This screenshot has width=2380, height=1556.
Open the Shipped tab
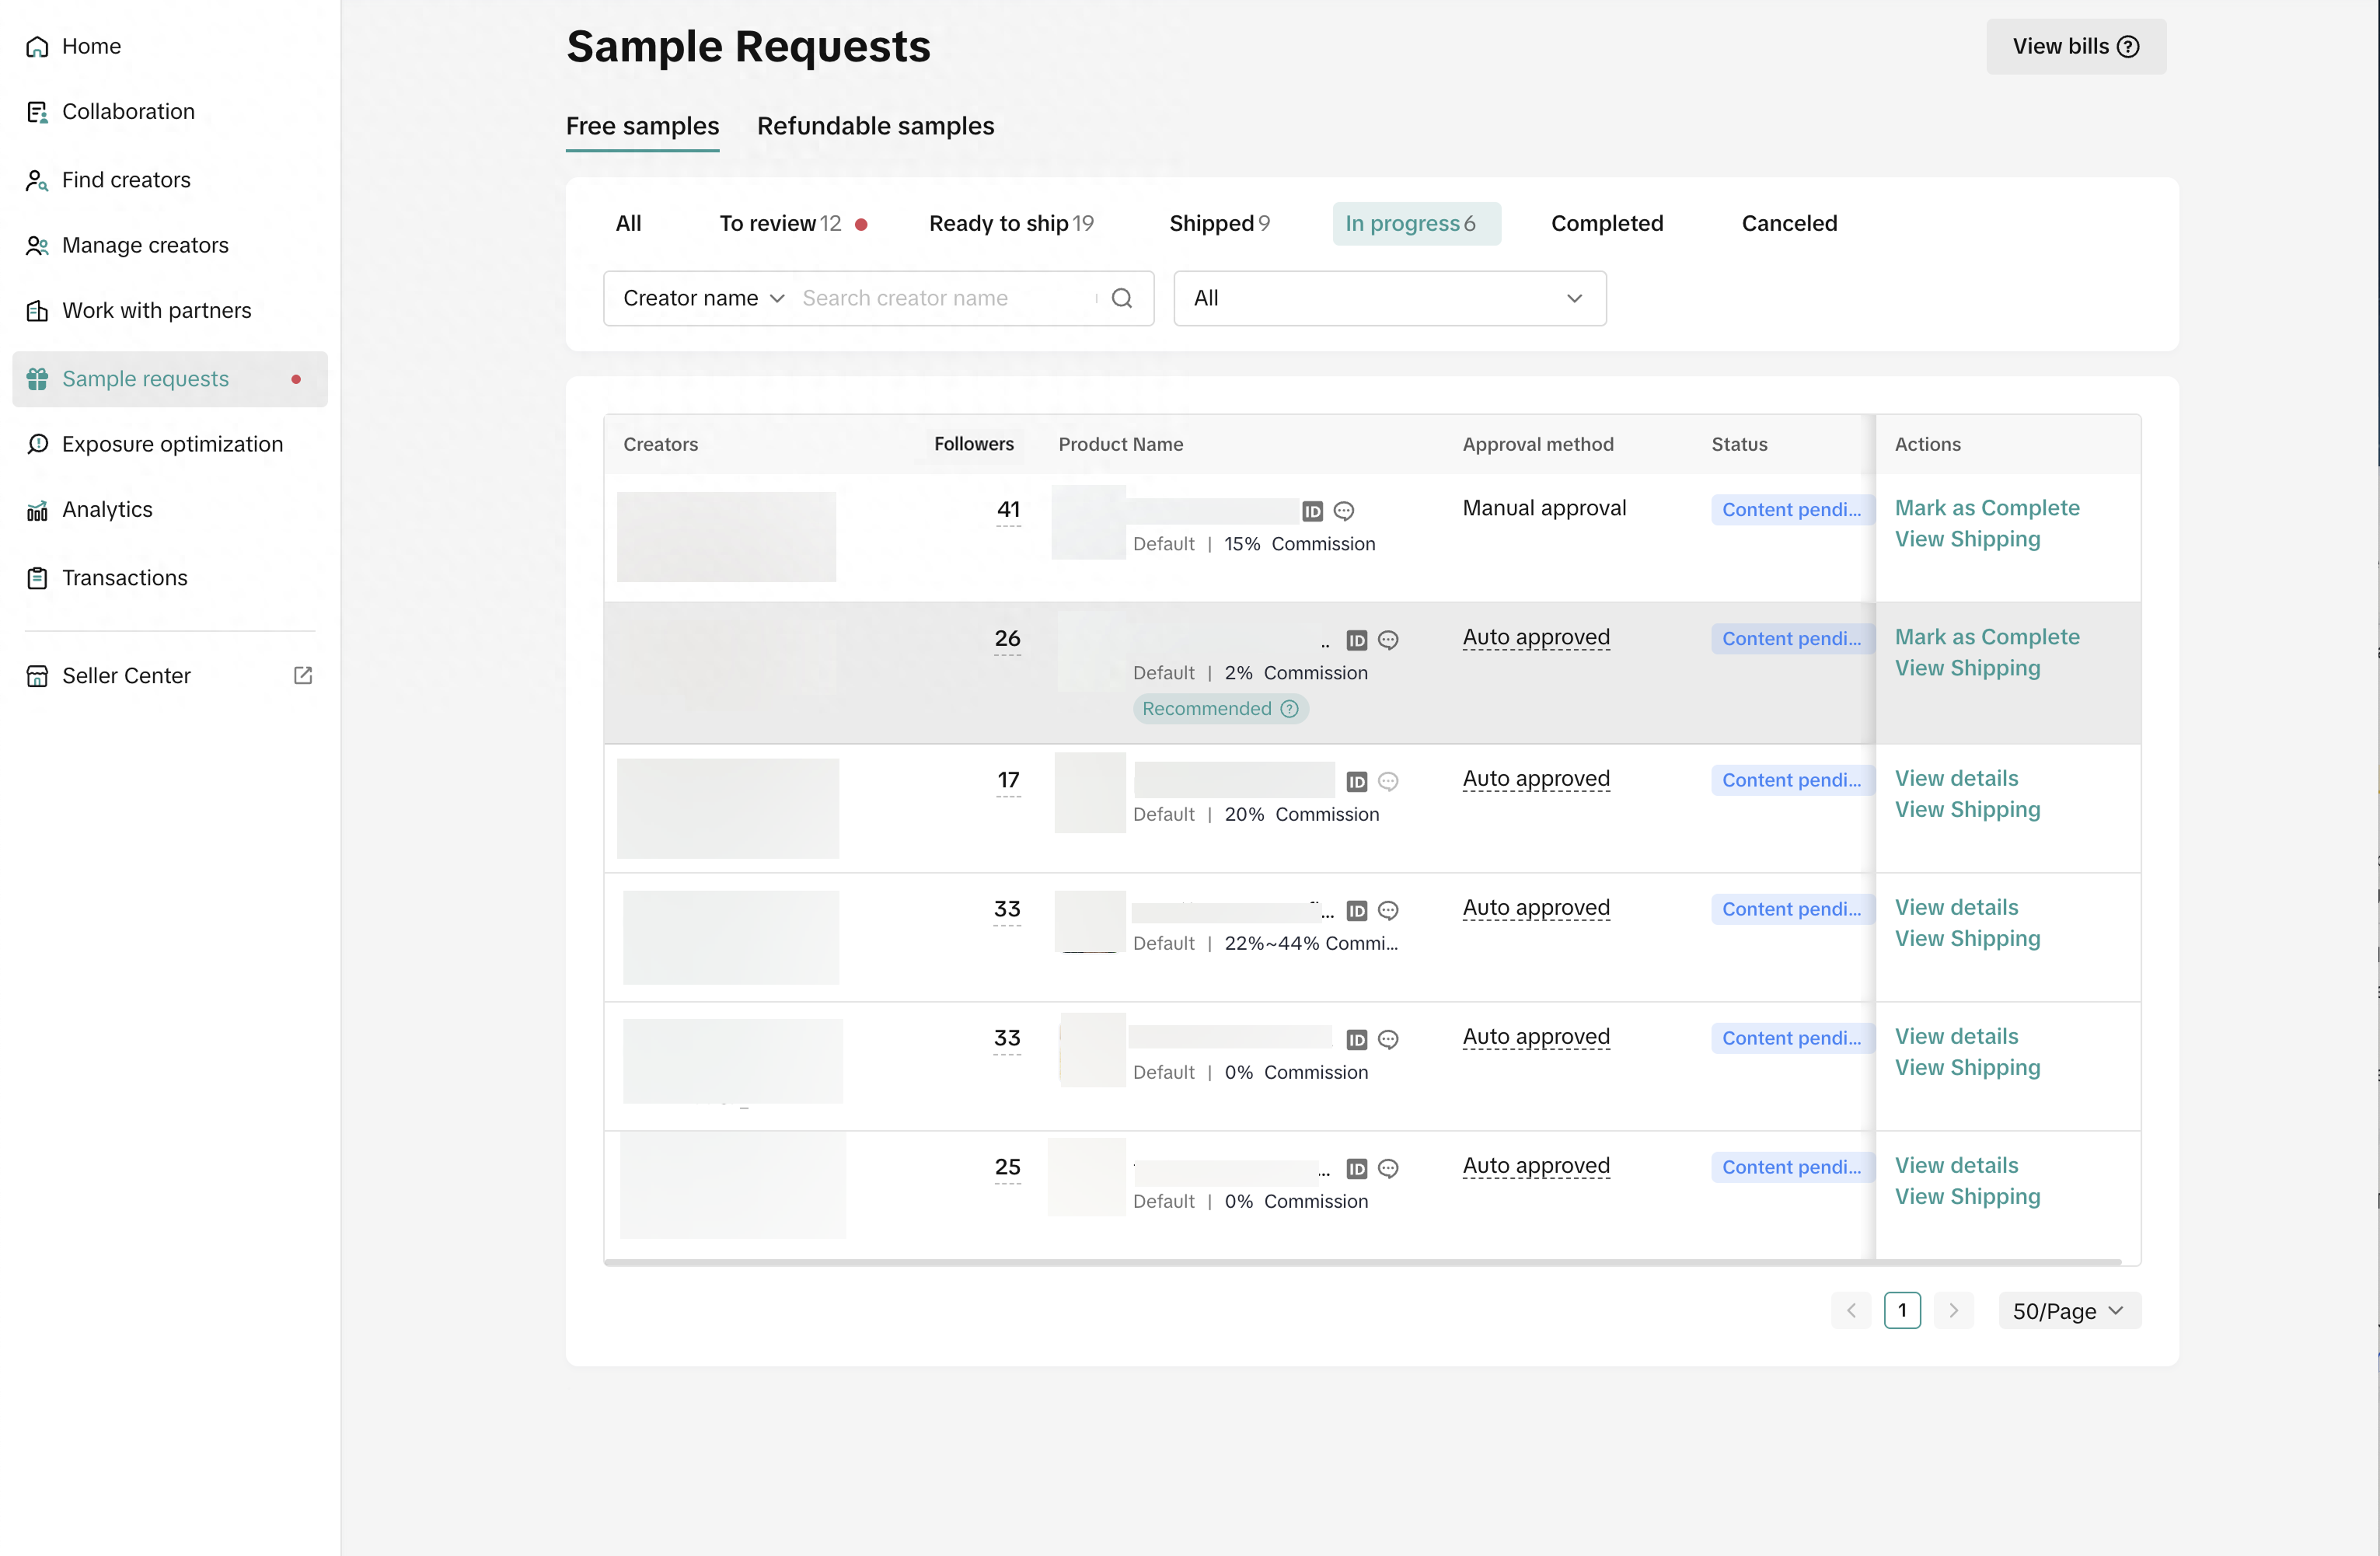pos(1219,223)
